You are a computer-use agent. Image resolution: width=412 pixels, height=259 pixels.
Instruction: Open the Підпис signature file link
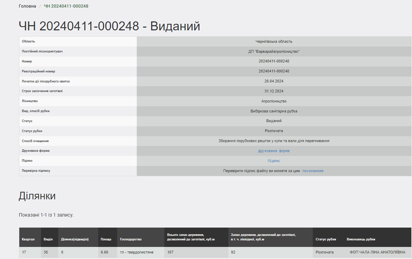click(x=274, y=161)
